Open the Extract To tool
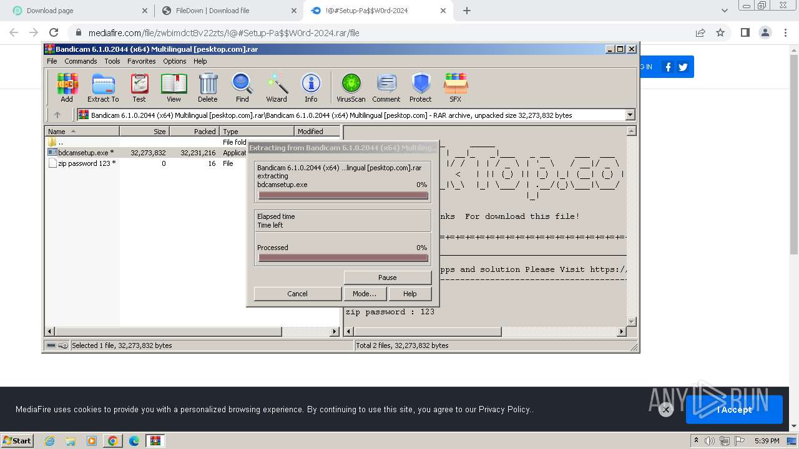Screen dimensions: 799x449 pyautogui.click(x=103, y=87)
